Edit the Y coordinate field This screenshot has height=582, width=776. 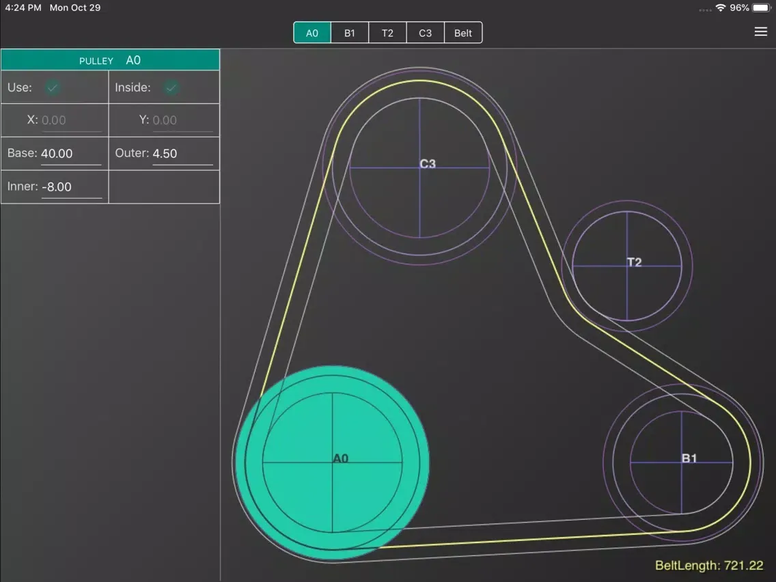[x=182, y=120]
